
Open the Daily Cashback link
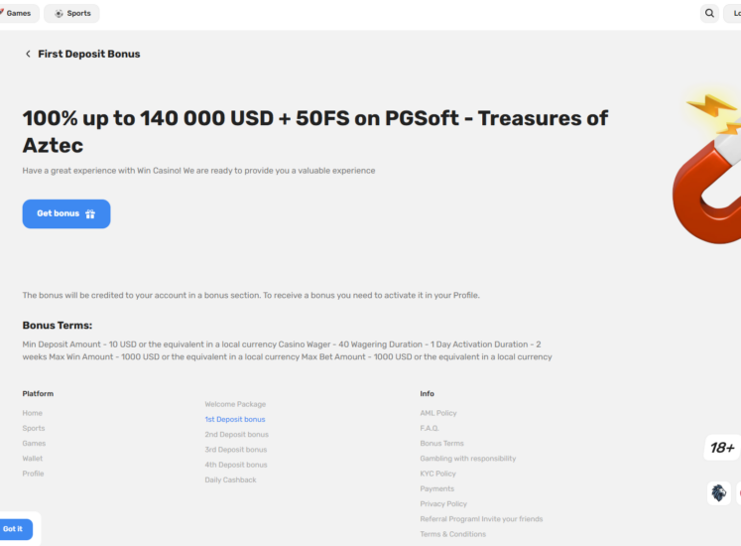click(230, 479)
